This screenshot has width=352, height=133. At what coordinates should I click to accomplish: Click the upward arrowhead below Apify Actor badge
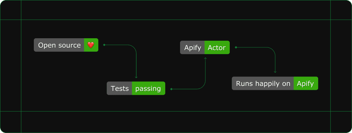tap(205, 58)
